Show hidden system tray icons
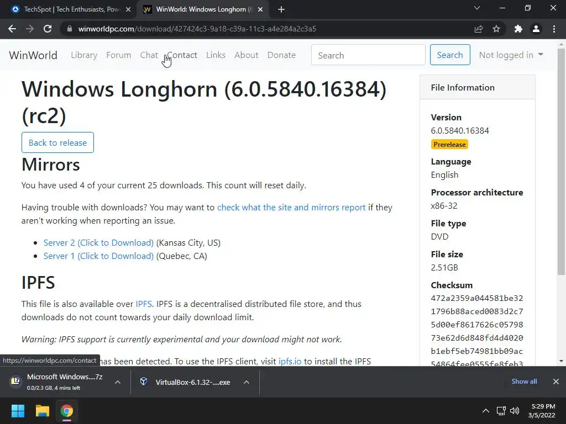This screenshot has width=566, height=424. point(486,411)
